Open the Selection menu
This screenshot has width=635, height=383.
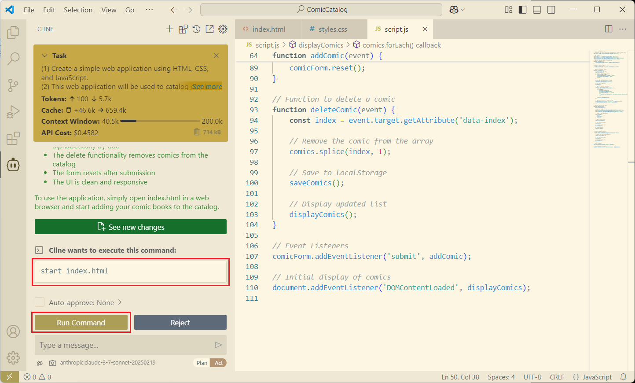[x=78, y=9]
